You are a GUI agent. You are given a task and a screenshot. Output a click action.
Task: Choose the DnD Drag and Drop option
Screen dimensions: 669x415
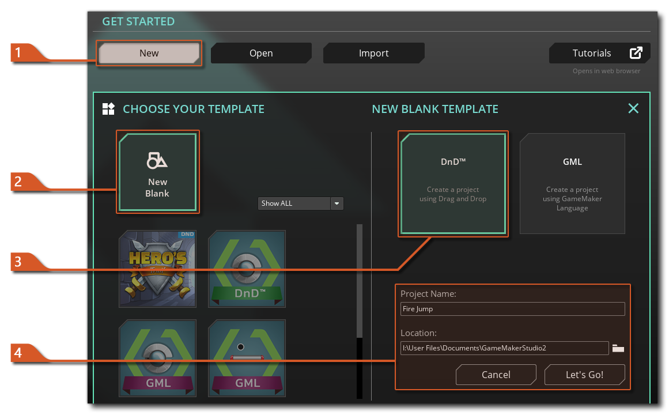tap(453, 184)
